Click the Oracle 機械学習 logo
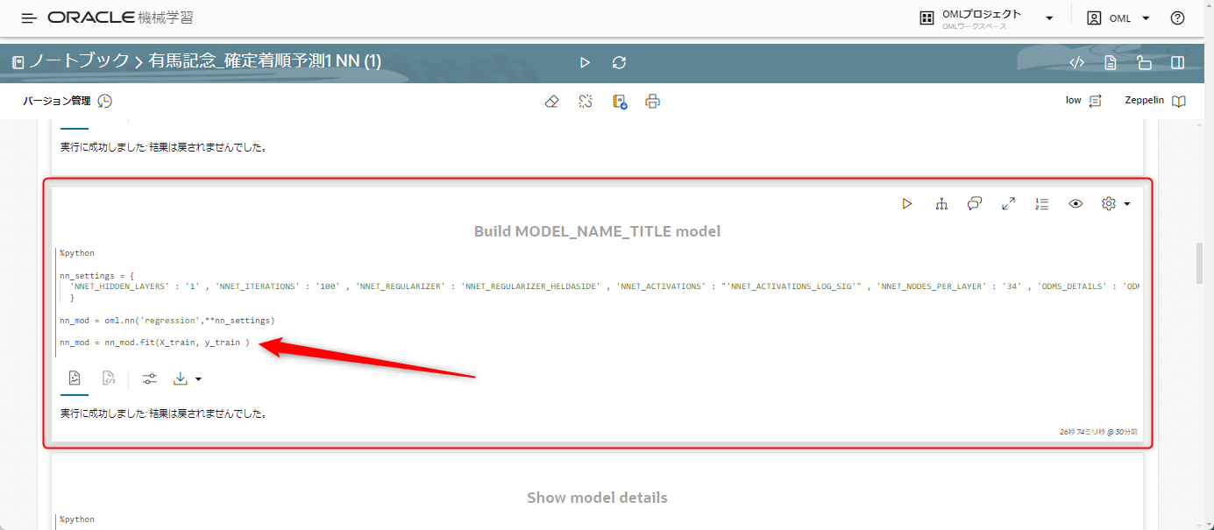The width and height of the screenshot is (1214, 530). pyautogui.click(x=121, y=18)
